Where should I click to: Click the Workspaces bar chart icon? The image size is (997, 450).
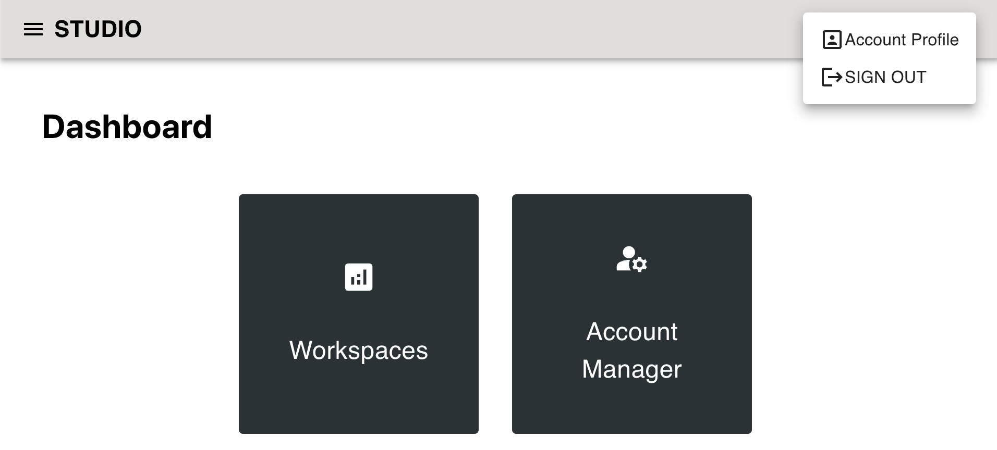point(359,277)
